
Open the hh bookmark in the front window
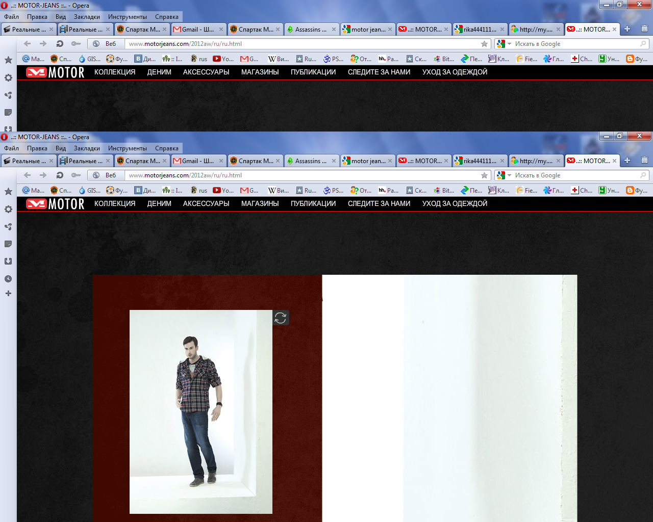389,190
